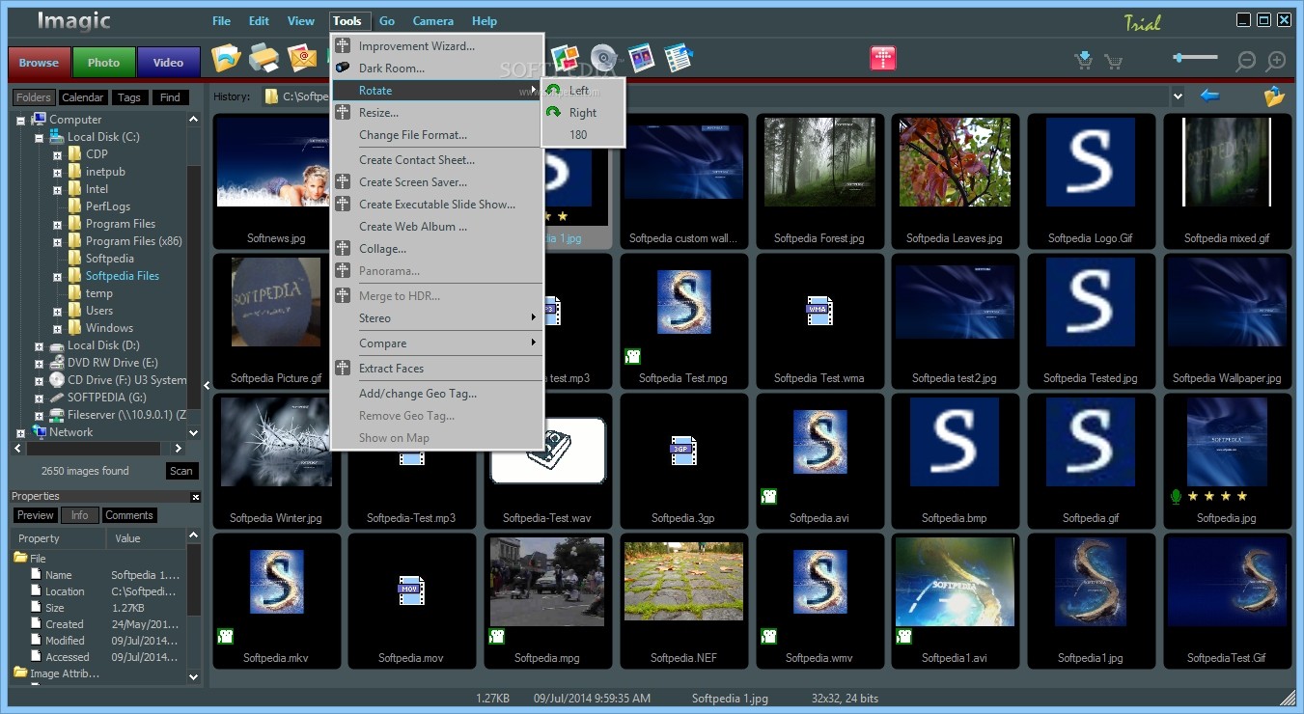
Task: Click the collage pictures toolbar icon
Action: tap(565, 58)
